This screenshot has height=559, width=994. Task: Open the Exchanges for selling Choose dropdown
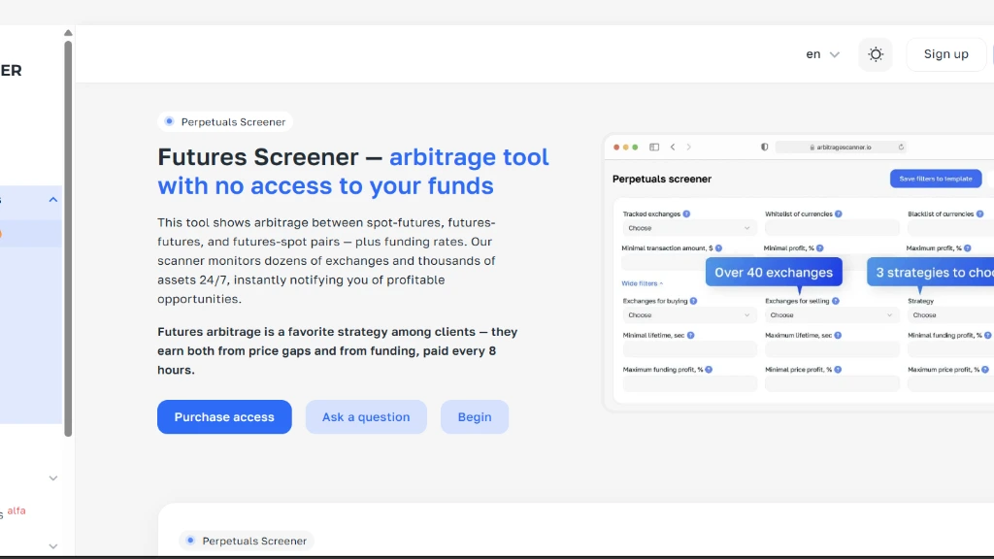[x=831, y=315]
